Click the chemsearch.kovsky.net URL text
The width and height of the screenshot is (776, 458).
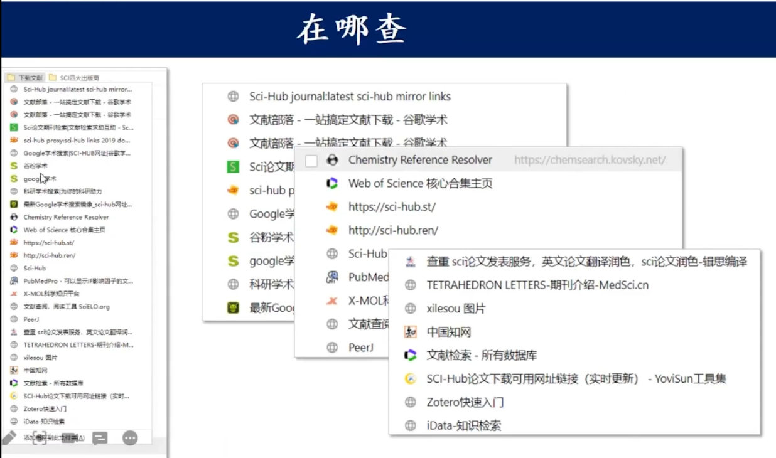coord(590,160)
